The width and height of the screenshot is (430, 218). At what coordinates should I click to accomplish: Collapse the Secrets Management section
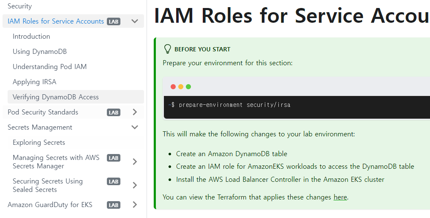pos(135,127)
